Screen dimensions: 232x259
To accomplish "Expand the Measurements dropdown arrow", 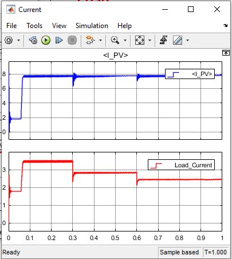I will (187, 40).
